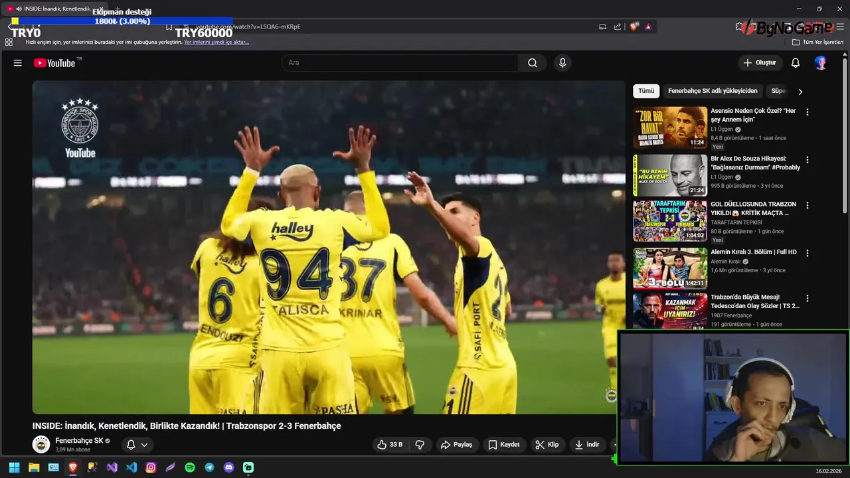Click the cast screen icon in the address bar

[602, 27]
